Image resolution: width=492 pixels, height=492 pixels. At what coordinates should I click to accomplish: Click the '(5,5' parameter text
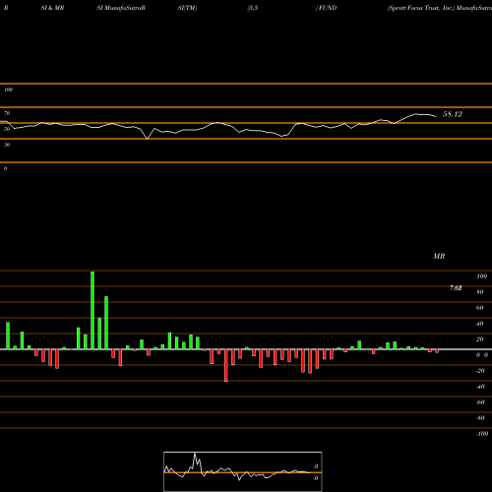253,8
